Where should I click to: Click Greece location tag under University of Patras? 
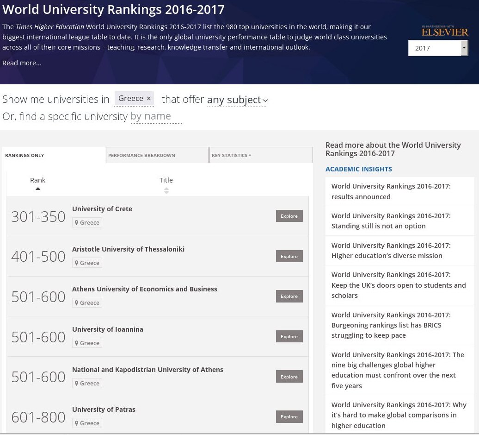click(87, 423)
